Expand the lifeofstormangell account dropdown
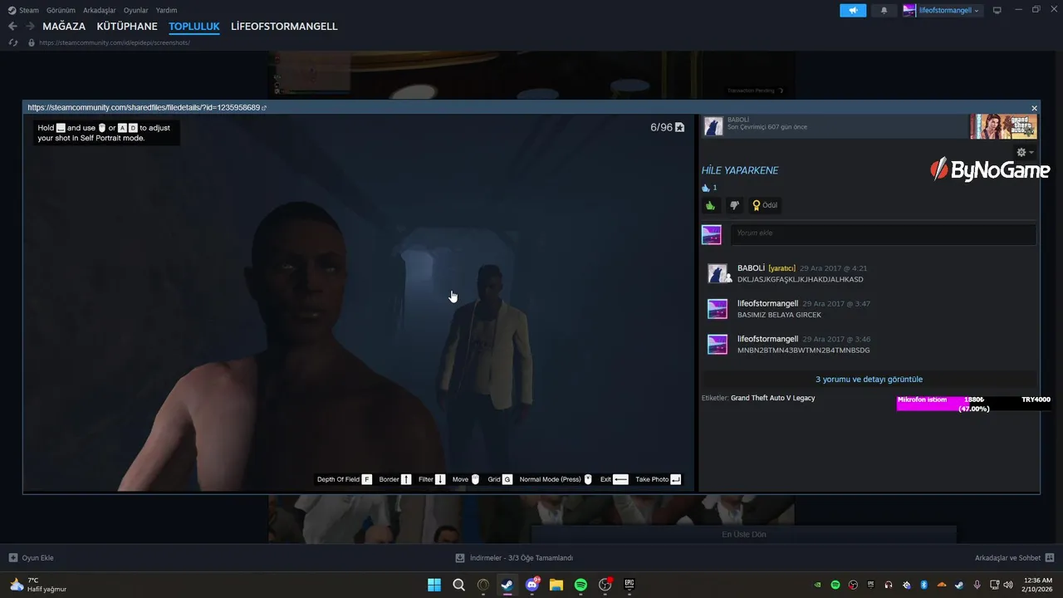Screen dimensions: 1063x598 click(x=943, y=10)
